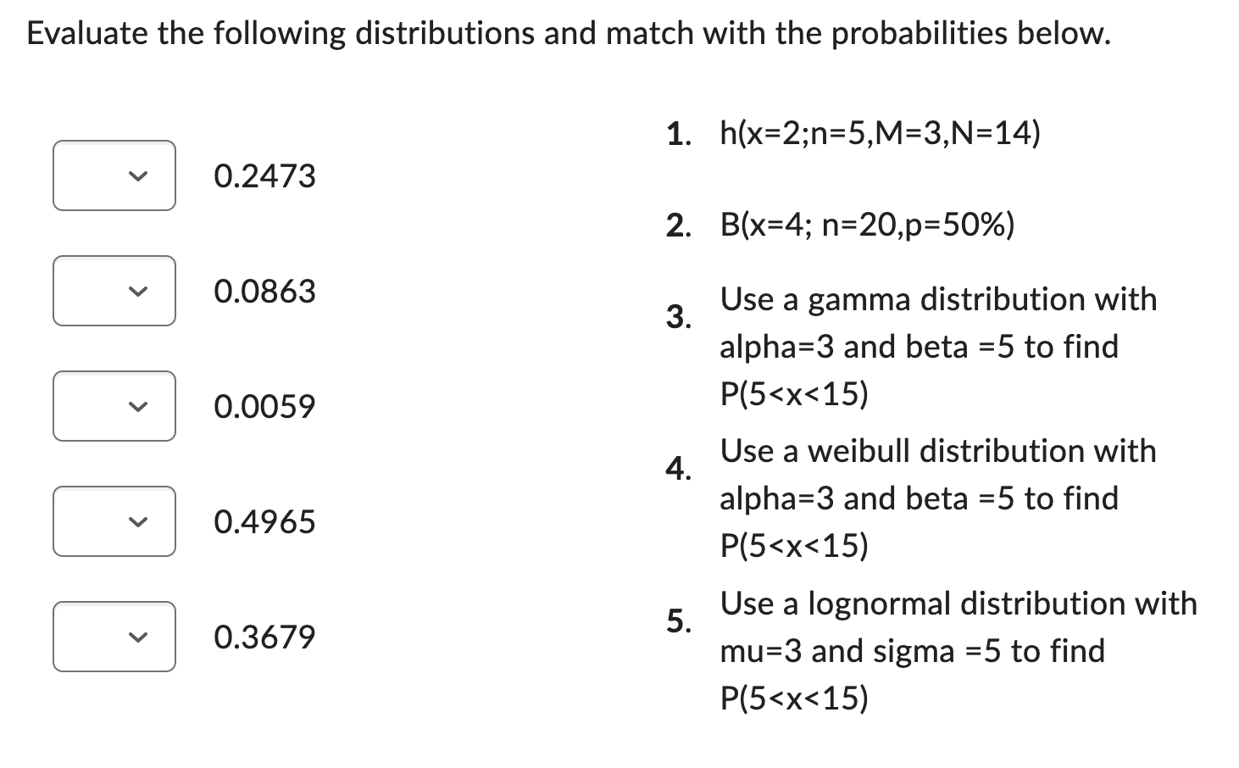Select the probability value 0.0863
Image resolution: width=1239 pixels, height=768 pixels.
point(264,291)
